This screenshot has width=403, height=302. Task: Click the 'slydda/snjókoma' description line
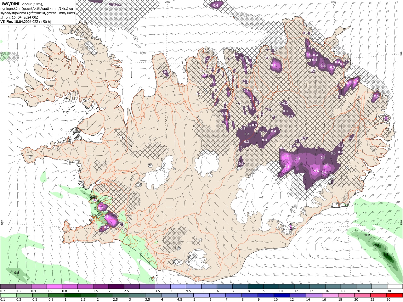(x=37, y=13)
